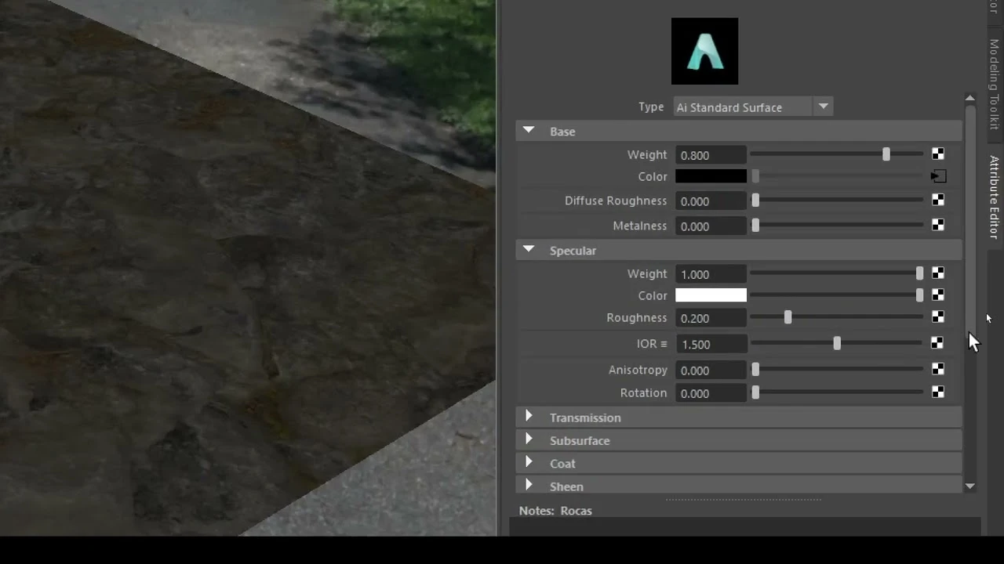Click the Metalness value field
This screenshot has width=1004, height=564.
[x=711, y=226]
